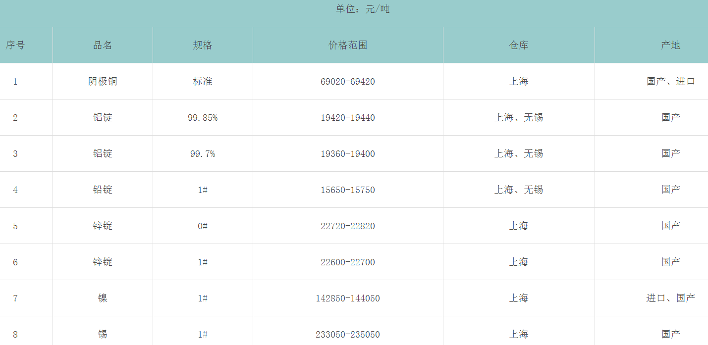708x345 pixels.
Task: Click the 15650-15750 price range cell
Action: (348, 190)
